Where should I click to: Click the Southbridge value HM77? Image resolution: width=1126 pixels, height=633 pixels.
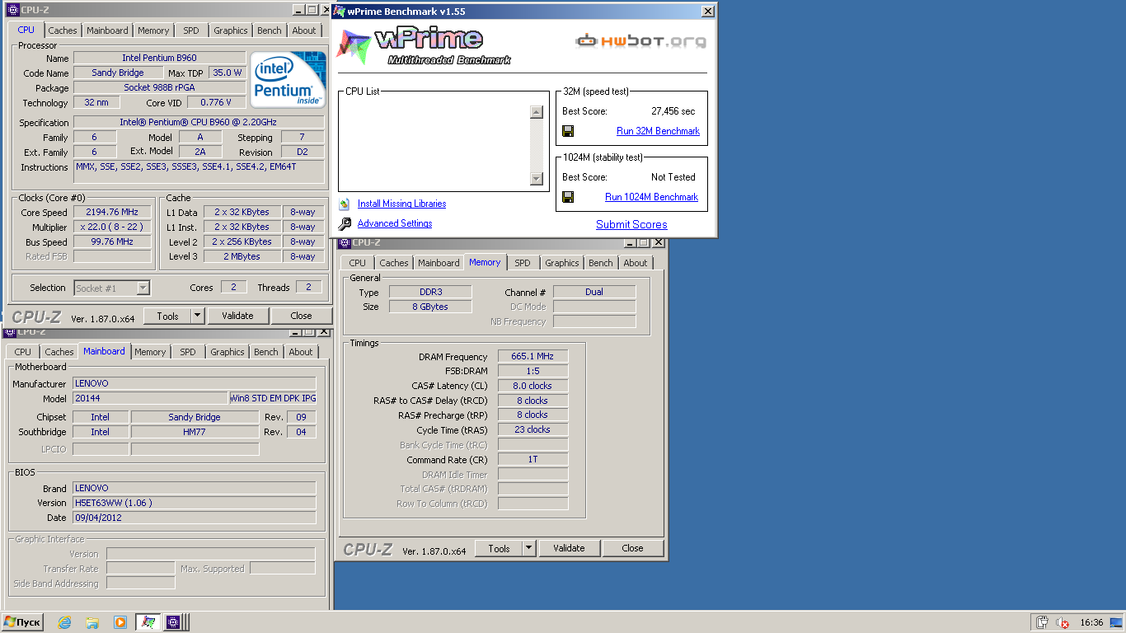195,432
